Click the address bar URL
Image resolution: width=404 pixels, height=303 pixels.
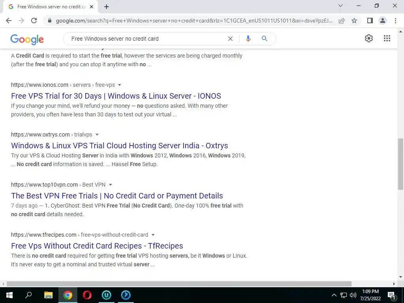pyautogui.click(x=194, y=21)
